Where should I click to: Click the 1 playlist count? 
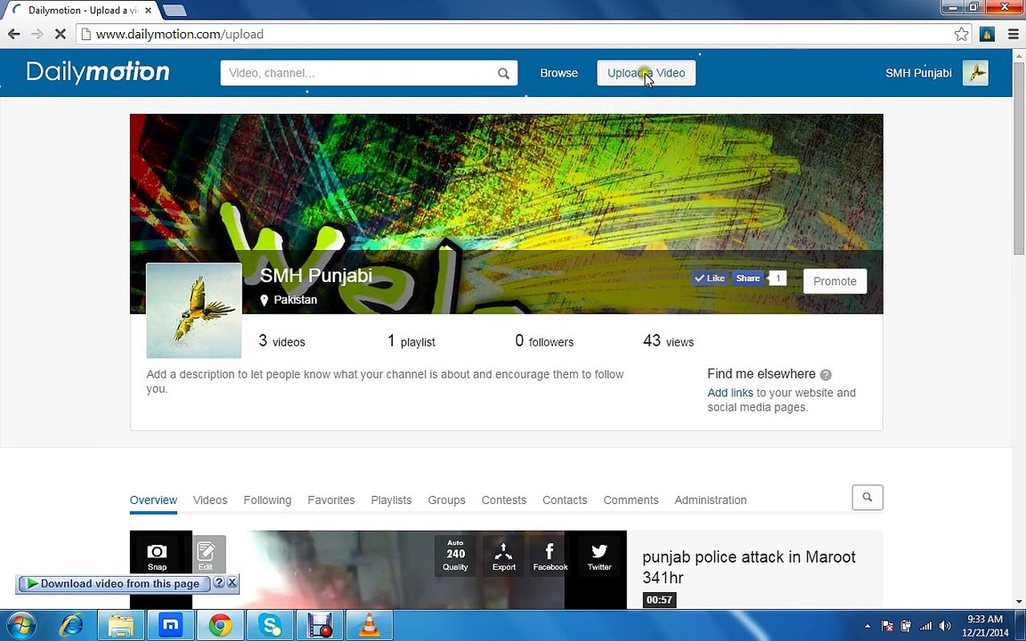[x=411, y=341]
